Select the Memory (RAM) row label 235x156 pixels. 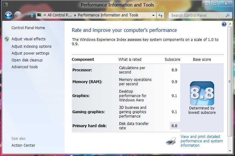[87, 82]
